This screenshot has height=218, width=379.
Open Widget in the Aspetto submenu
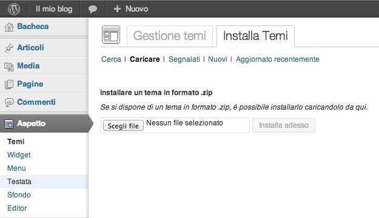(x=19, y=155)
